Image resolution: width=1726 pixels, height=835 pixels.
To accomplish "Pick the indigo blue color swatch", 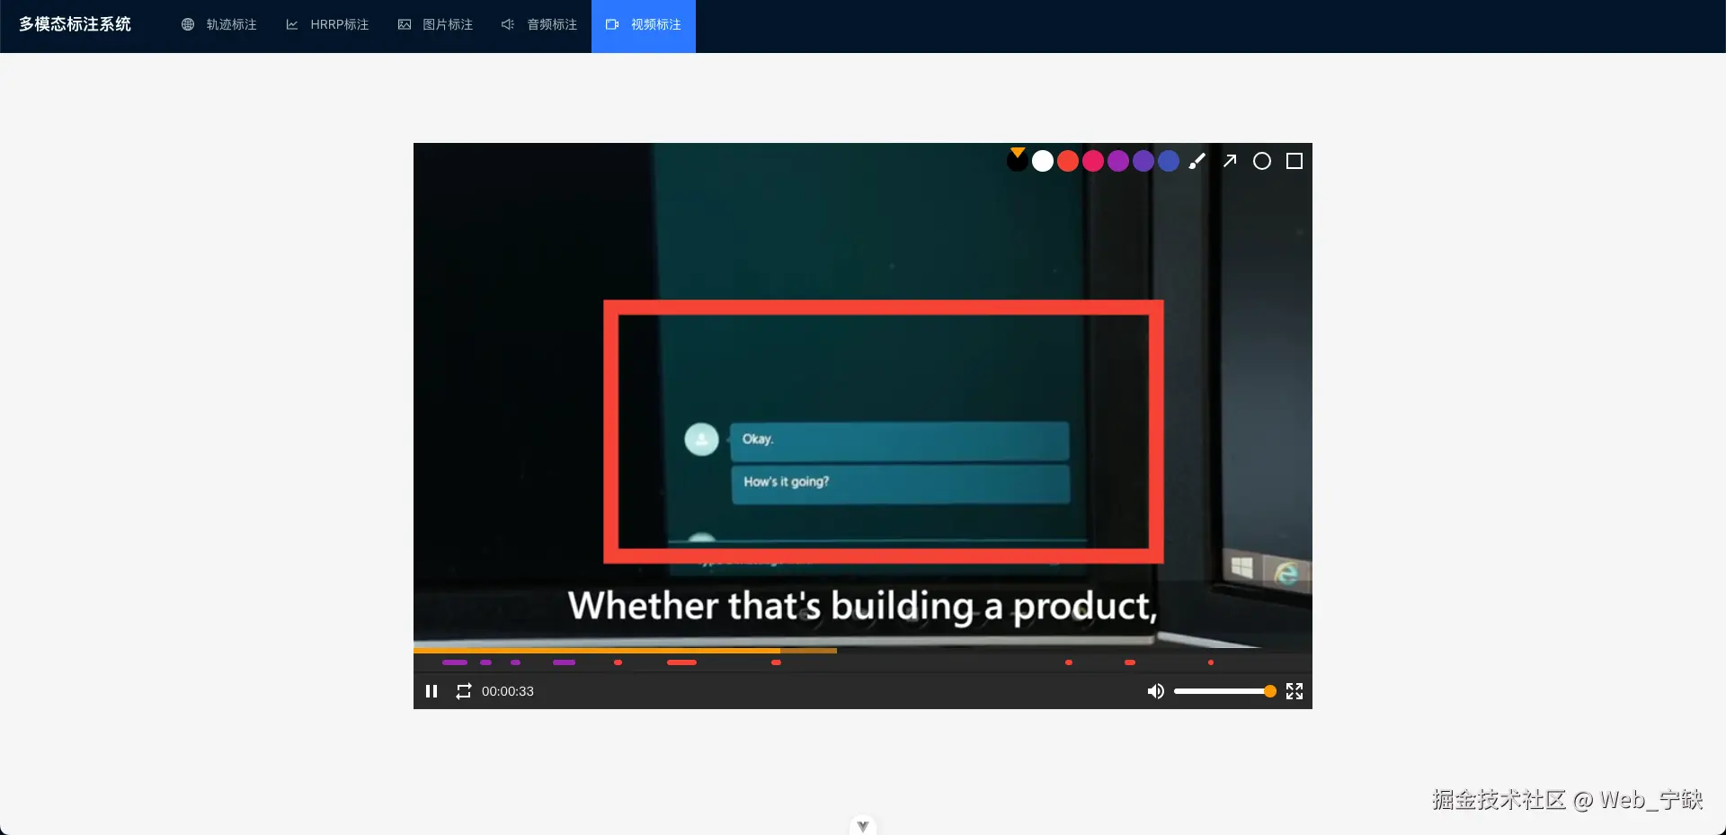I will tap(1169, 161).
